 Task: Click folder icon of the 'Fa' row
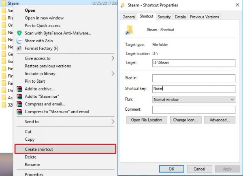(4, 83)
